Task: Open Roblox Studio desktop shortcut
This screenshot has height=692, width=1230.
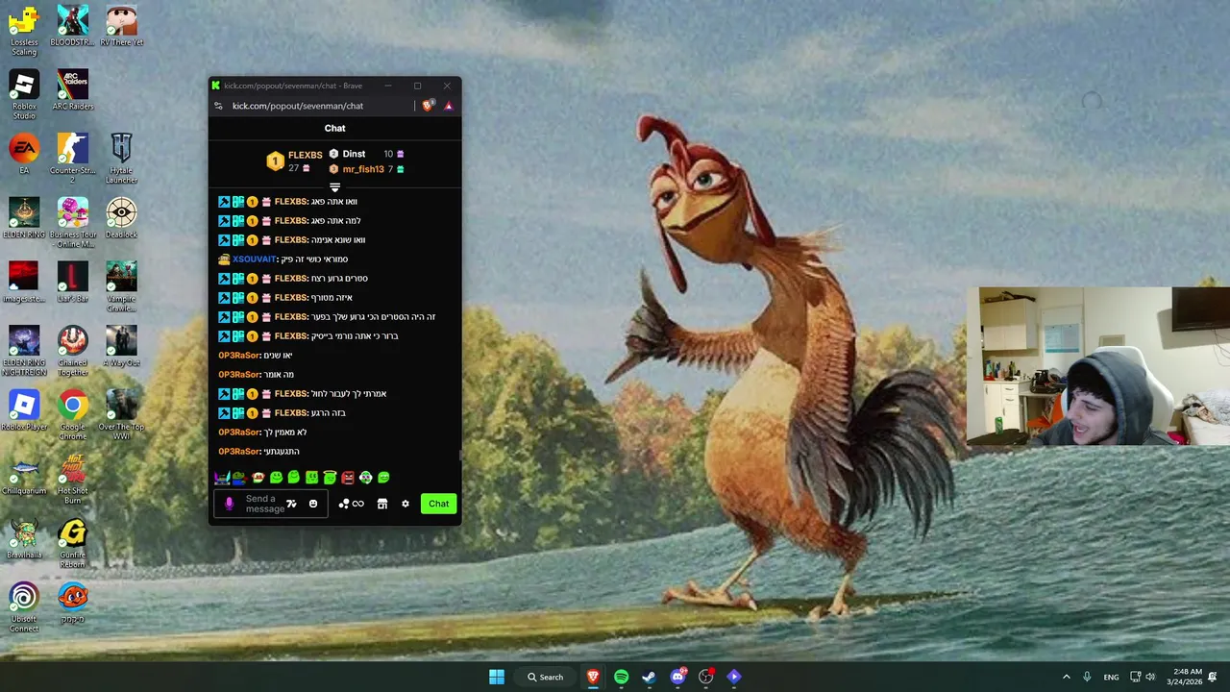Action: [x=24, y=94]
